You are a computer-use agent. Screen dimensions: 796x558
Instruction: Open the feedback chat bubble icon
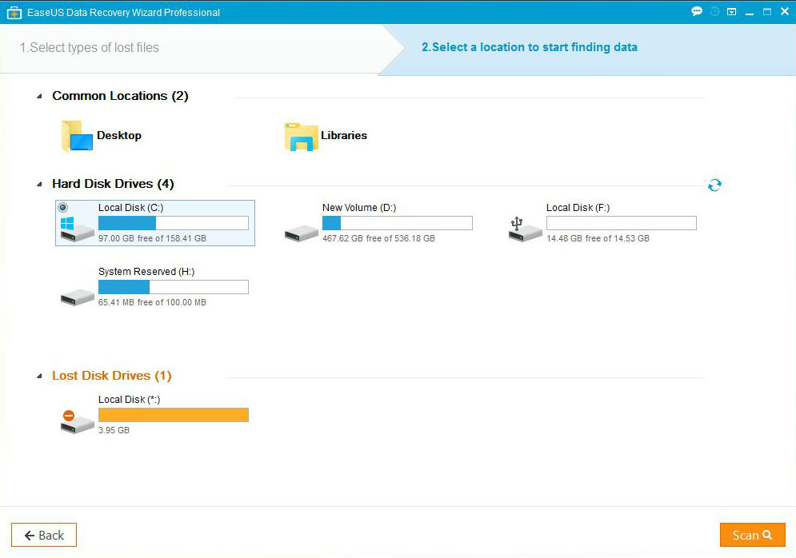pos(697,12)
